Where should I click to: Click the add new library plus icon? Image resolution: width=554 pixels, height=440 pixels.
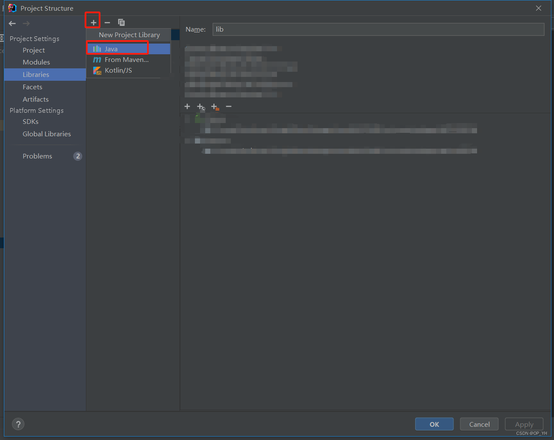(x=93, y=22)
